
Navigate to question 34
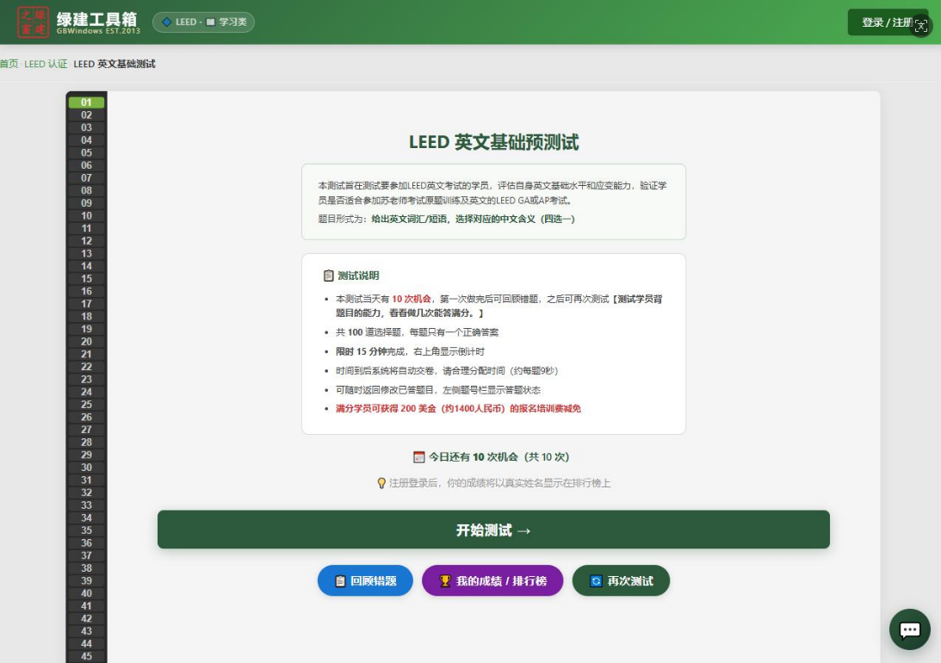coord(86,518)
